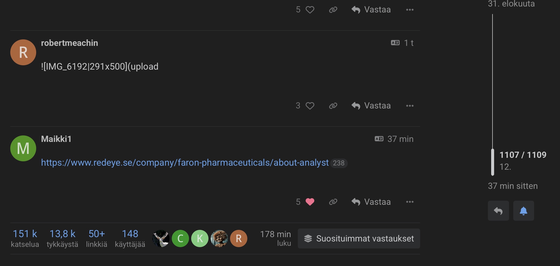Expand more options on the topmost post
Image resolution: width=560 pixels, height=266 pixels.
pos(410,10)
